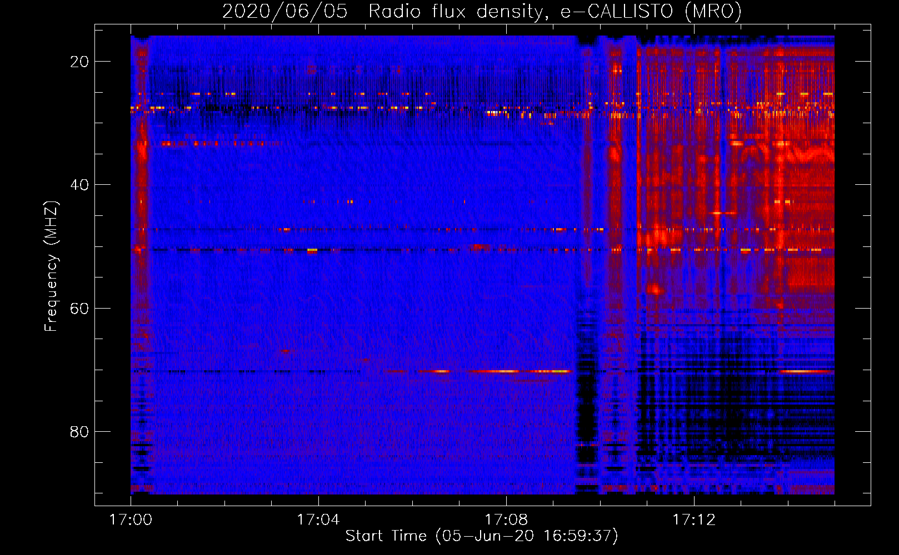Select the 17:00 time axis label
Screen dimensions: 899x555
[x=131, y=519]
